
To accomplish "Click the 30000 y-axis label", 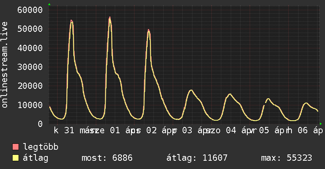I will (30, 67).
